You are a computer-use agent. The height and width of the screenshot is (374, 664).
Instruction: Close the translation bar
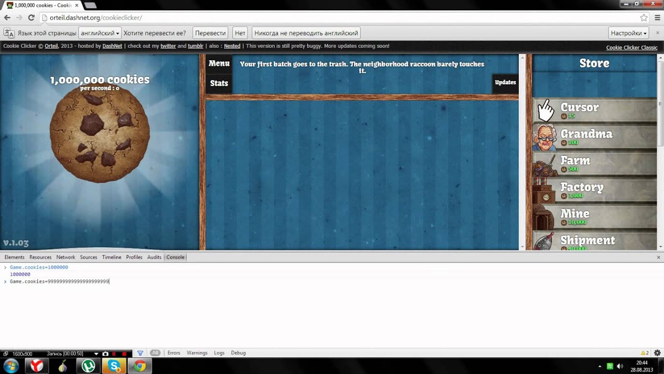tap(657, 33)
